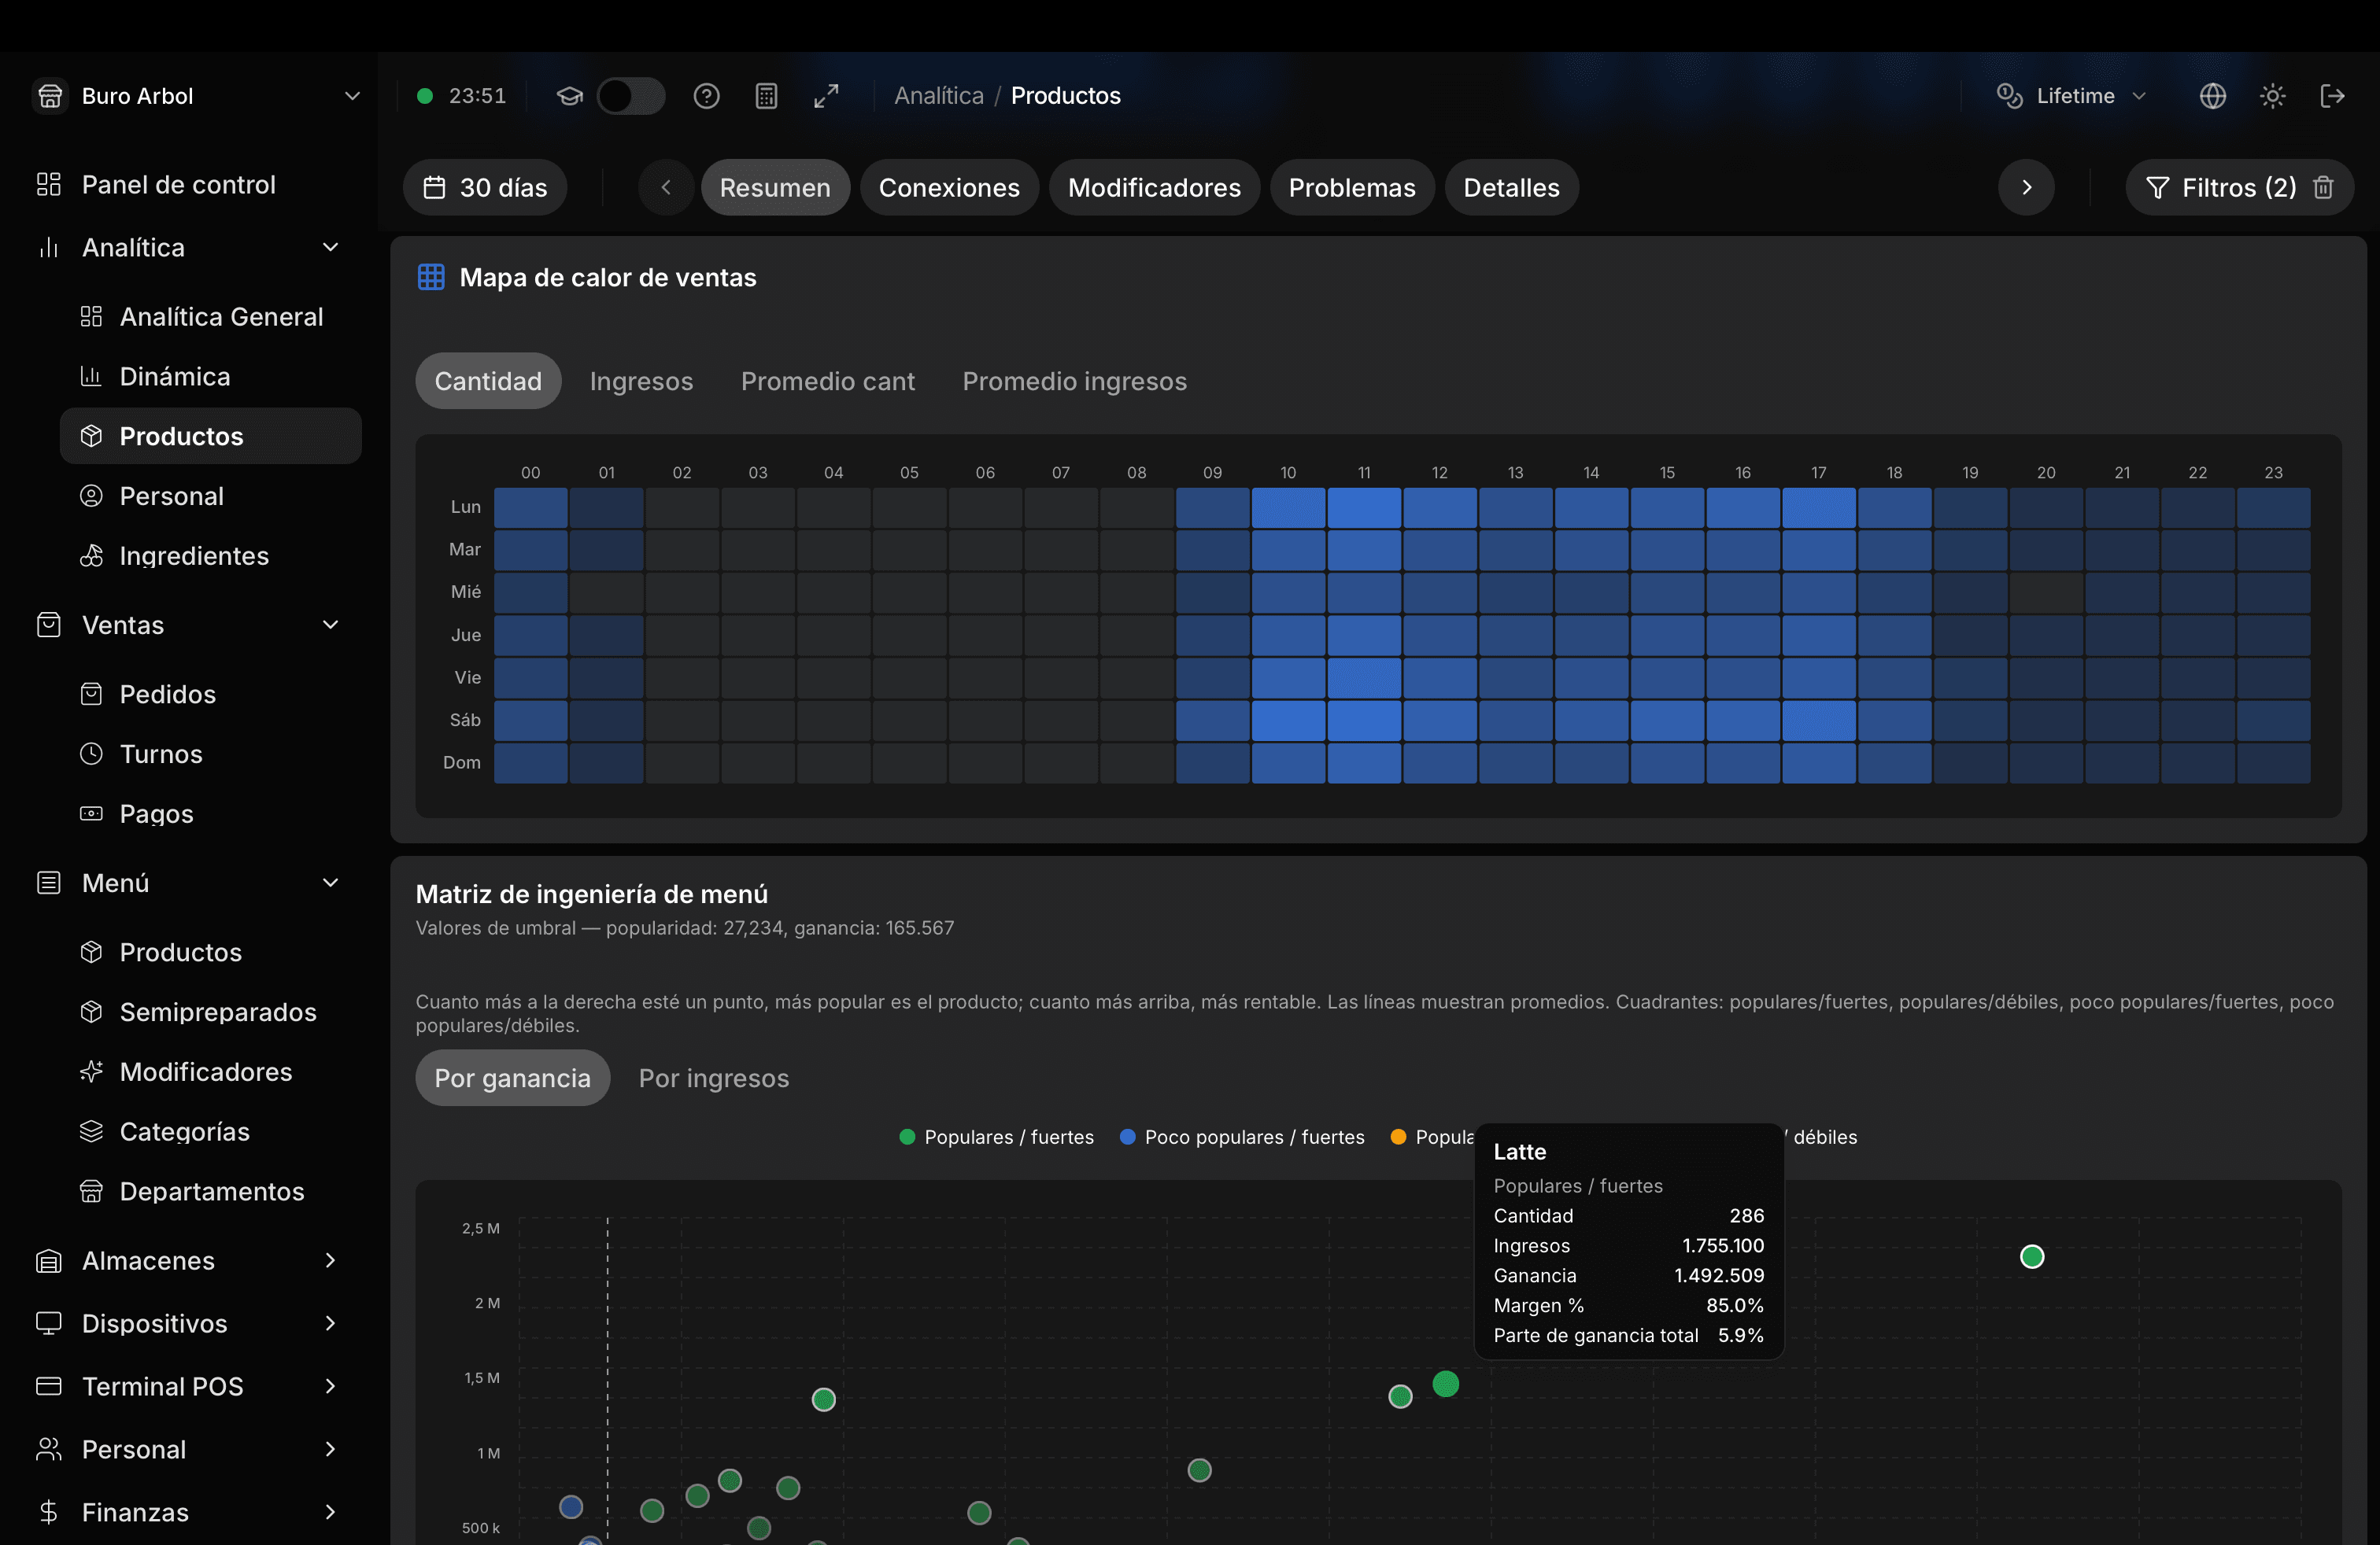Click the highlighted Latte scatter point

[1445, 1385]
